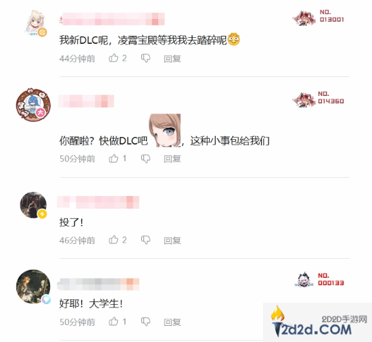Open the avatar of the '好耶！大学生！' commenter
372x342 pixels.
33,287
